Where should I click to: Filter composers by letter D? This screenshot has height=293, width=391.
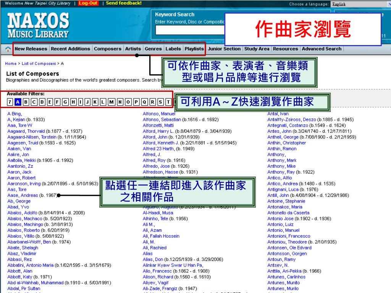point(42,102)
